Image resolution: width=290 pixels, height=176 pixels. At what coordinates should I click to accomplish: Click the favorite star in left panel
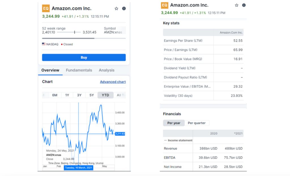tap(116, 8)
